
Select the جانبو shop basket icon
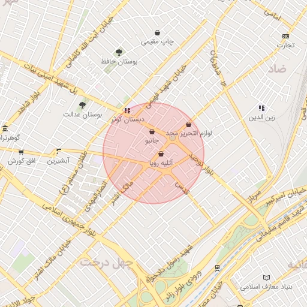152,132
